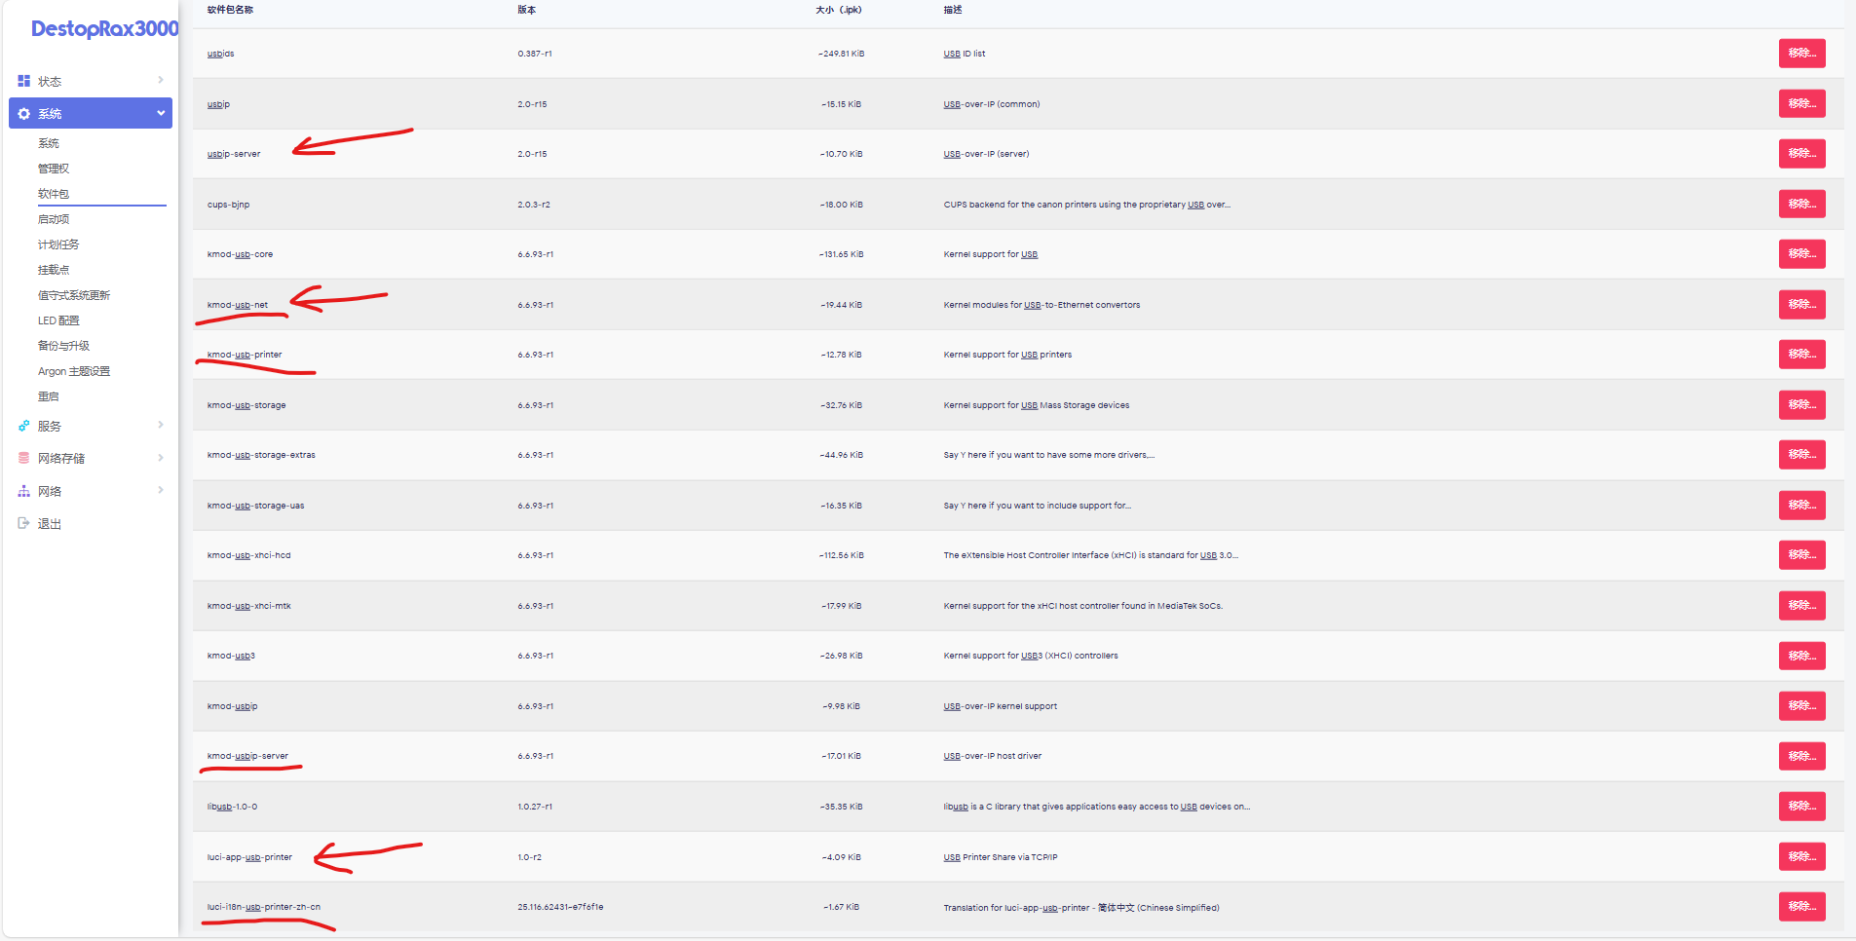The width and height of the screenshot is (1856, 941).
Task: Remove the cups-bjnp package
Action: [1801, 205]
